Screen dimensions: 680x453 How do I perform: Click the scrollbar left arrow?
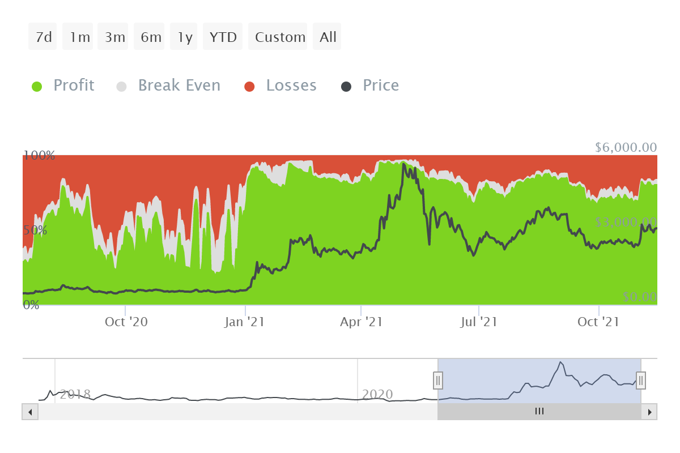point(30,412)
